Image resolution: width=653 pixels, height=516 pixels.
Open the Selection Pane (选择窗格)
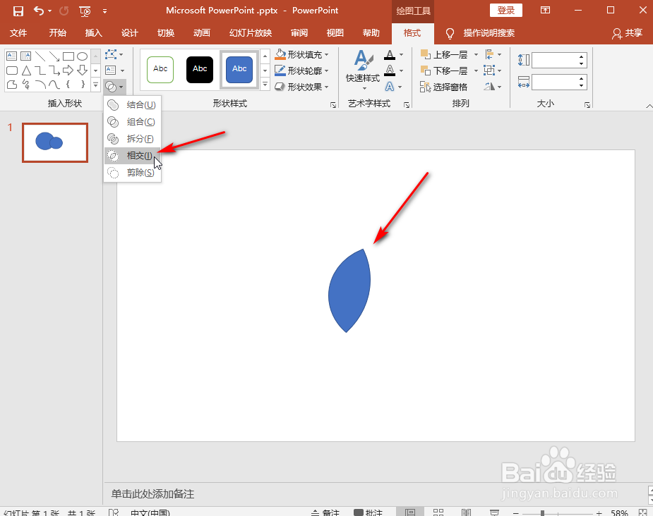click(x=443, y=87)
